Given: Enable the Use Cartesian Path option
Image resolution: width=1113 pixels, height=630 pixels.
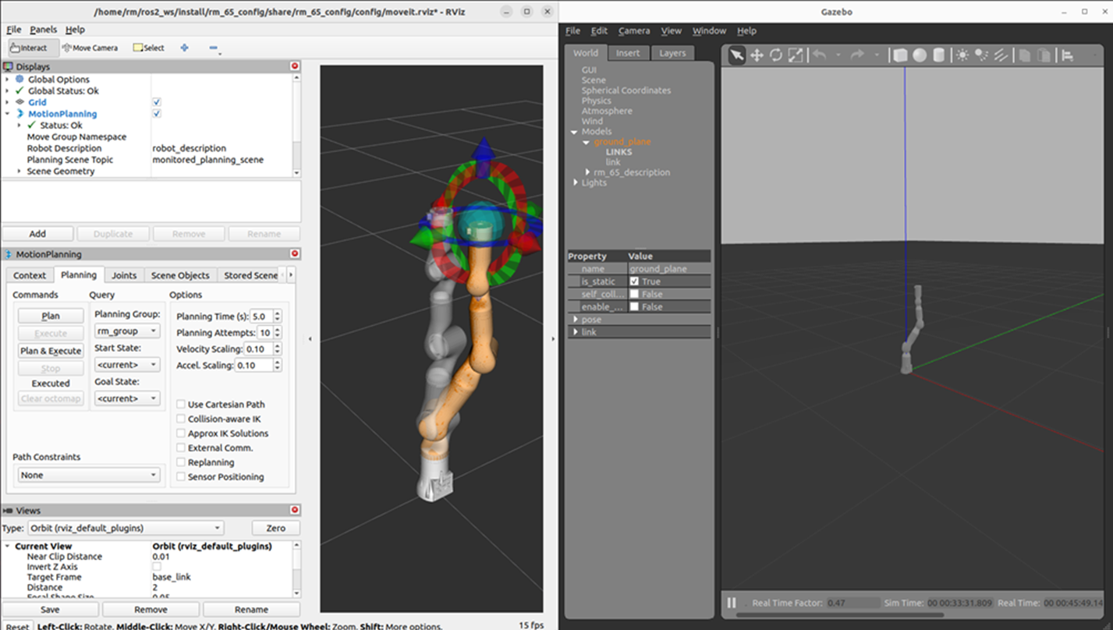Looking at the screenshot, I should [x=180, y=404].
